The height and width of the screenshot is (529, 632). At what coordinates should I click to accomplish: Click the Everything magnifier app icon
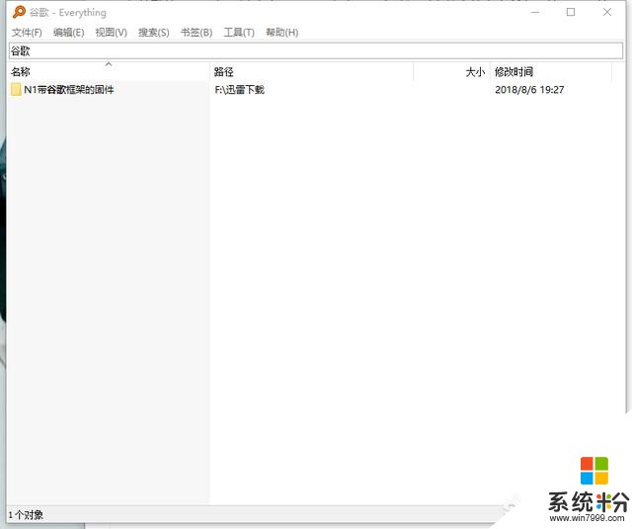(19, 12)
